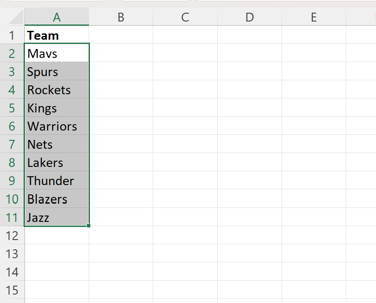Image resolution: width=376 pixels, height=303 pixels.
Task: Select the row 12 header
Action: [x=12, y=235]
